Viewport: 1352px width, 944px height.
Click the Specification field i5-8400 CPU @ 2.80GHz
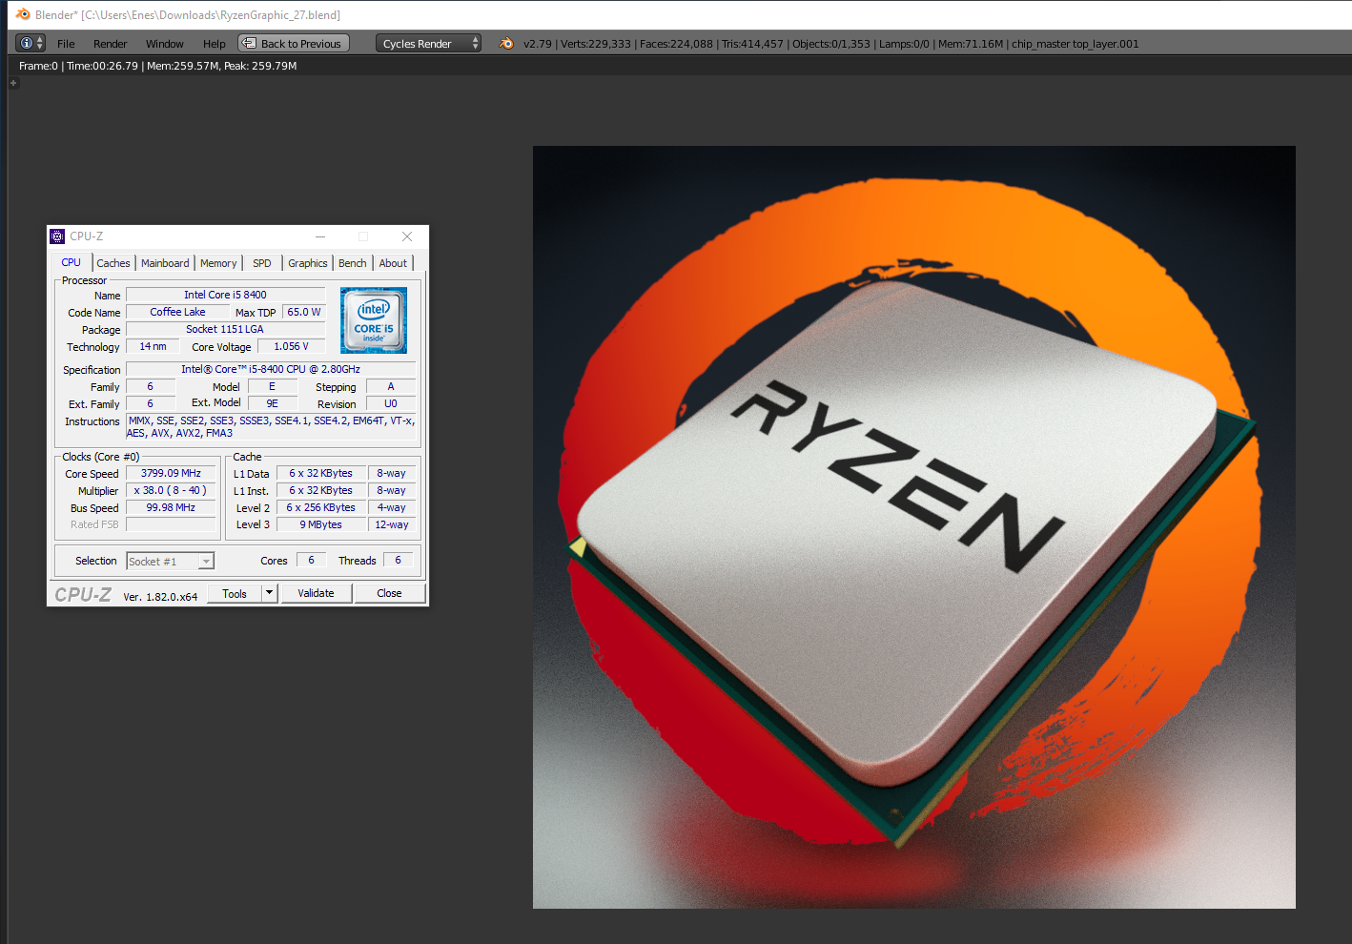click(x=271, y=370)
